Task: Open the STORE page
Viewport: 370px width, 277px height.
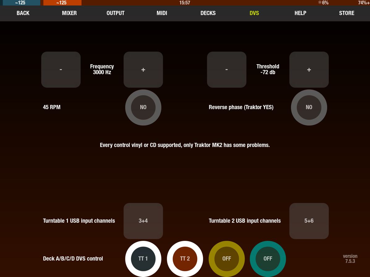Action: (x=347, y=13)
